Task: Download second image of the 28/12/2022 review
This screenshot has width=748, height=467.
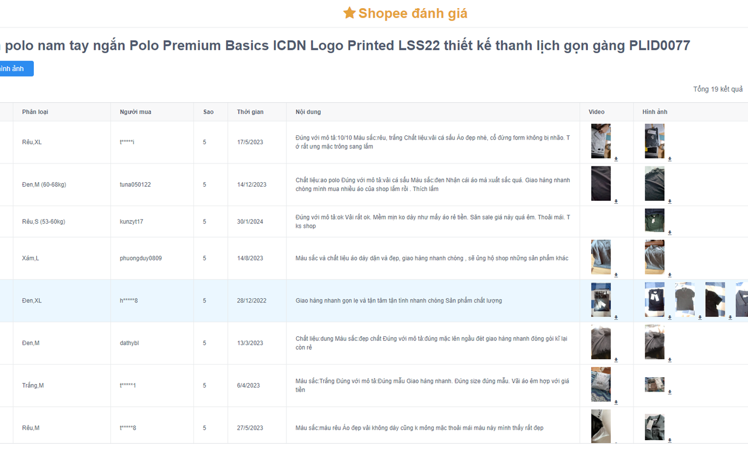Action: coord(700,318)
